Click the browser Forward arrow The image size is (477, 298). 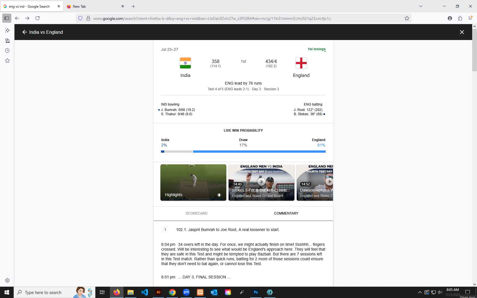click(27, 18)
